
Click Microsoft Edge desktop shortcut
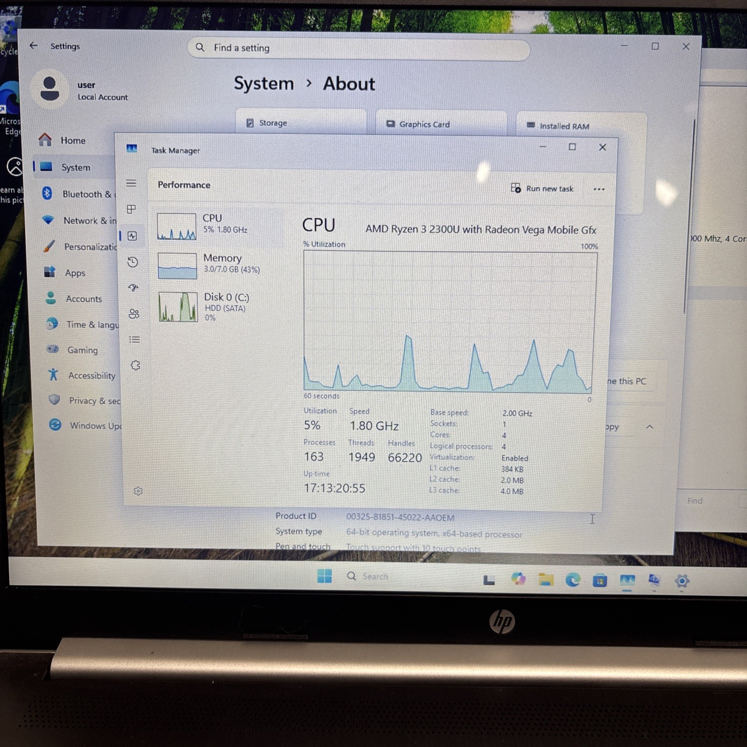pos(9,108)
